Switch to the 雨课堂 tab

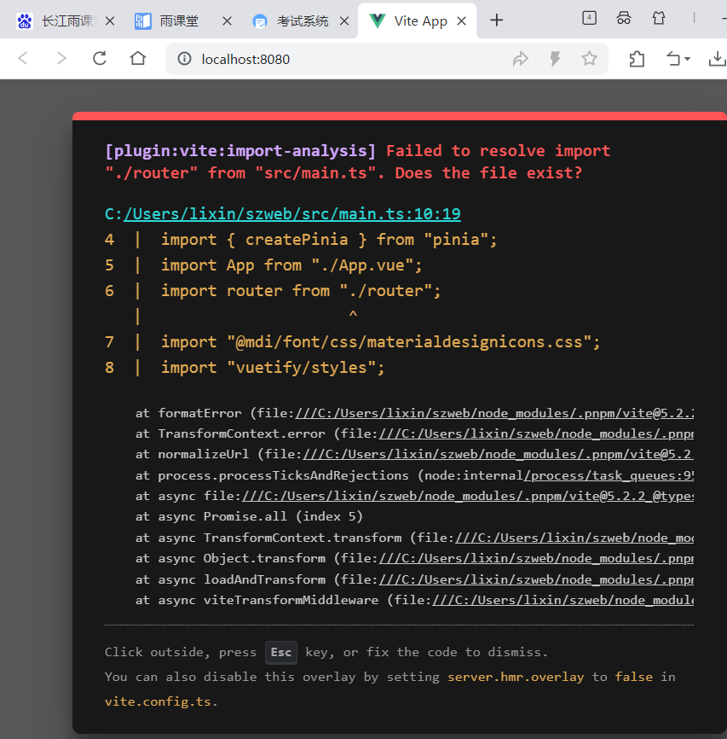point(179,20)
